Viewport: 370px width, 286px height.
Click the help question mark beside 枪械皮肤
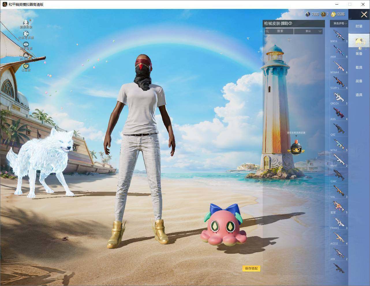[290, 24]
